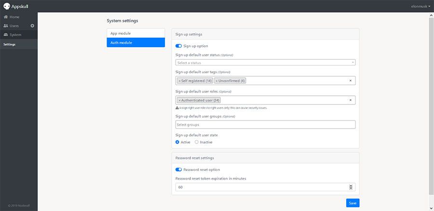
Task: Switch to the App module tab
Action: (x=136, y=33)
